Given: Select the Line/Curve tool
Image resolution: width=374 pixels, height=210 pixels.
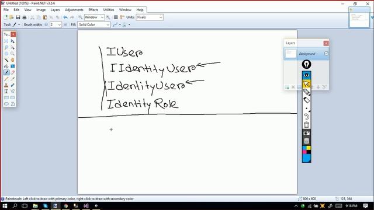Looking at the screenshot, I should [12, 91].
